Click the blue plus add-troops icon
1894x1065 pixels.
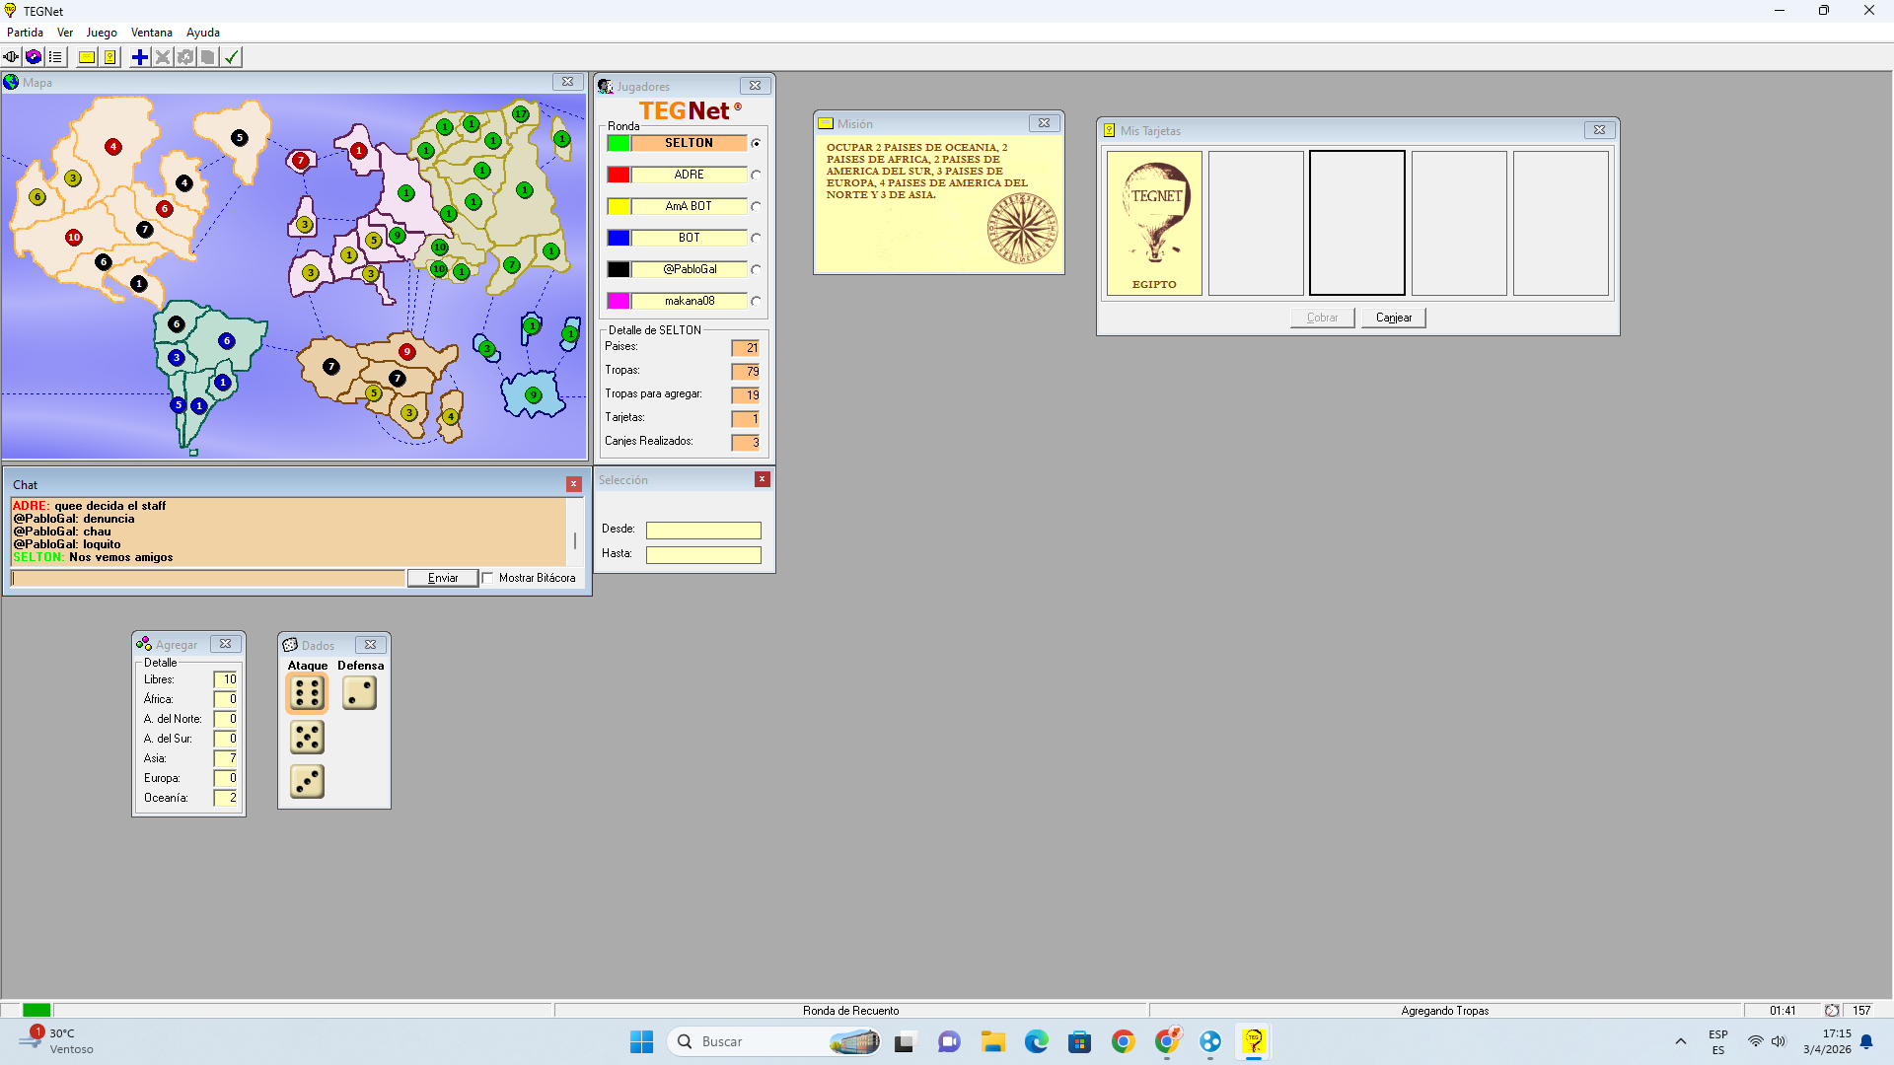click(140, 57)
